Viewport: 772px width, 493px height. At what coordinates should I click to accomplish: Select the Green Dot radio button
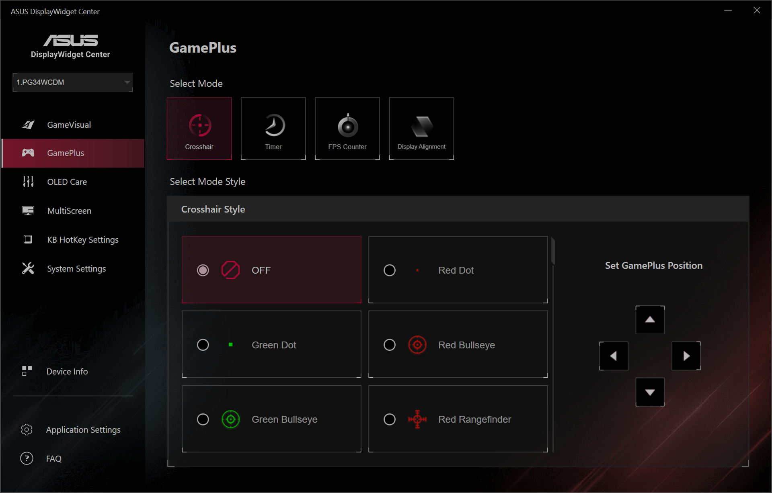203,345
